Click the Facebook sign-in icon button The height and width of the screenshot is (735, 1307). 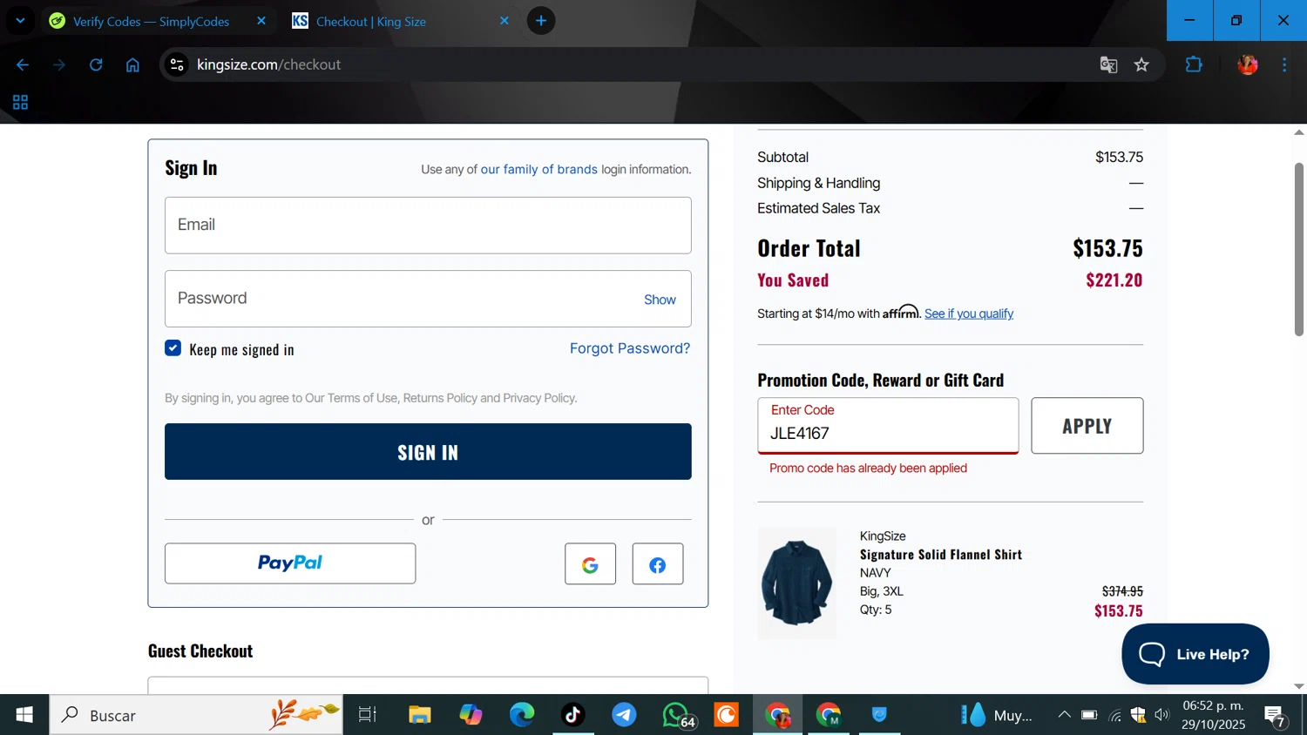658,563
